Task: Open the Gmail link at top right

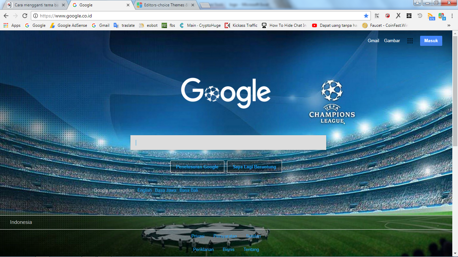Action: pyautogui.click(x=374, y=41)
